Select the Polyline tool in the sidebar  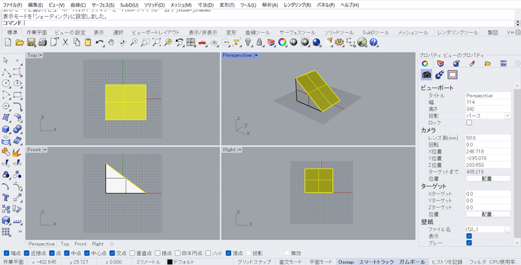click(6, 72)
